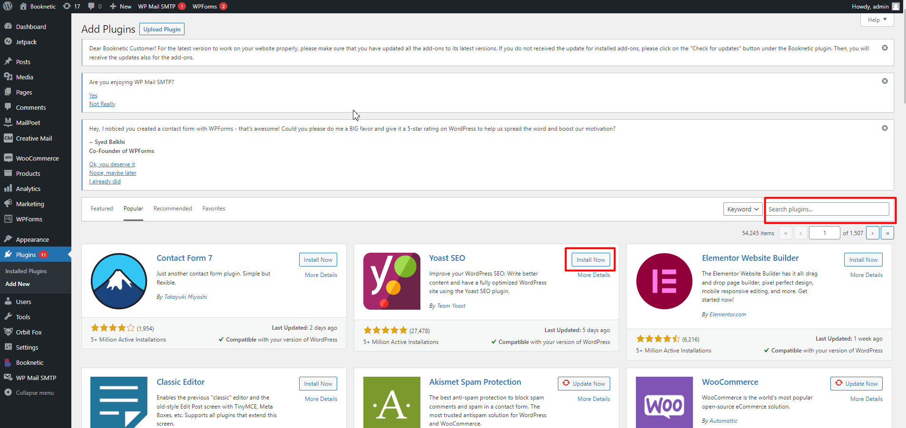This screenshot has width=906, height=428.
Task: Switch to the Featured tab
Action: tap(102, 209)
